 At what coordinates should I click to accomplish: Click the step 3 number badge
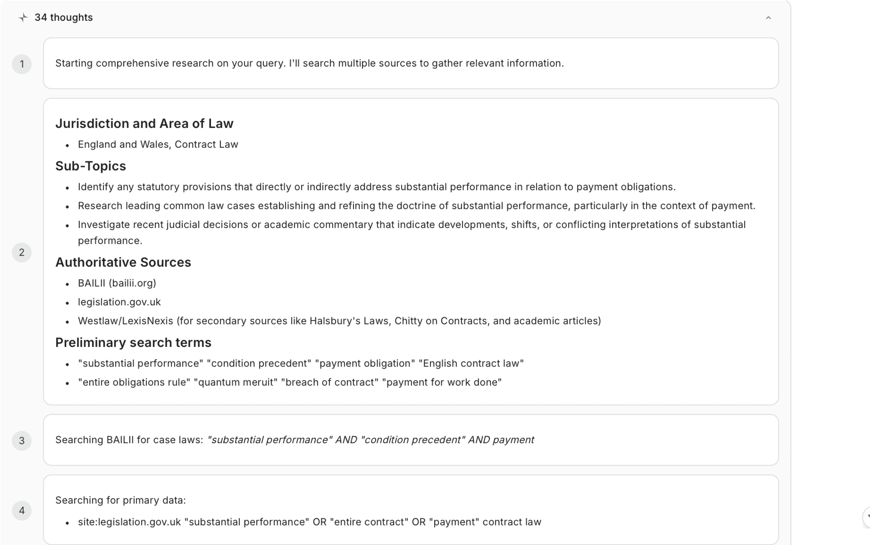click(22, 440)
